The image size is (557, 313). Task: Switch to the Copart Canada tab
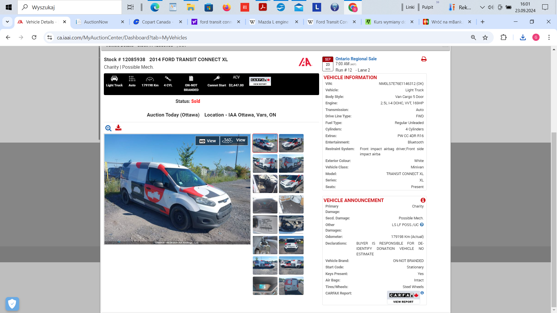[x=158, y=22]
